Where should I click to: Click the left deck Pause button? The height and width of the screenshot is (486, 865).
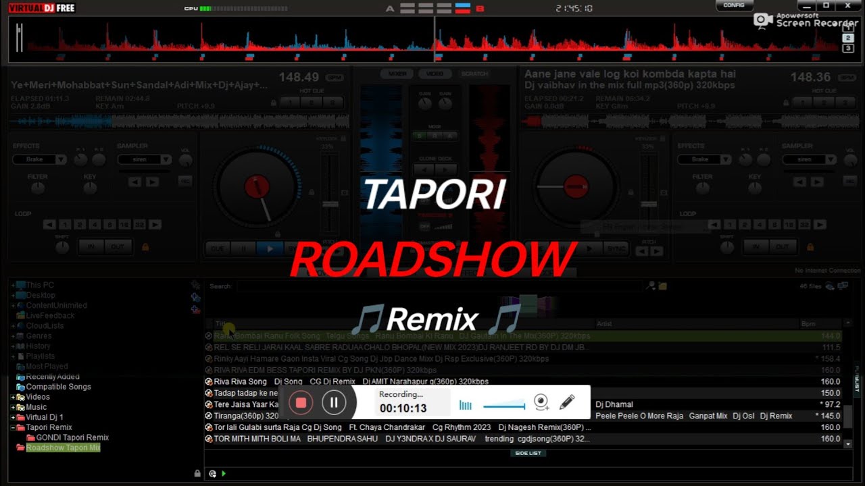tap(243, 248)
